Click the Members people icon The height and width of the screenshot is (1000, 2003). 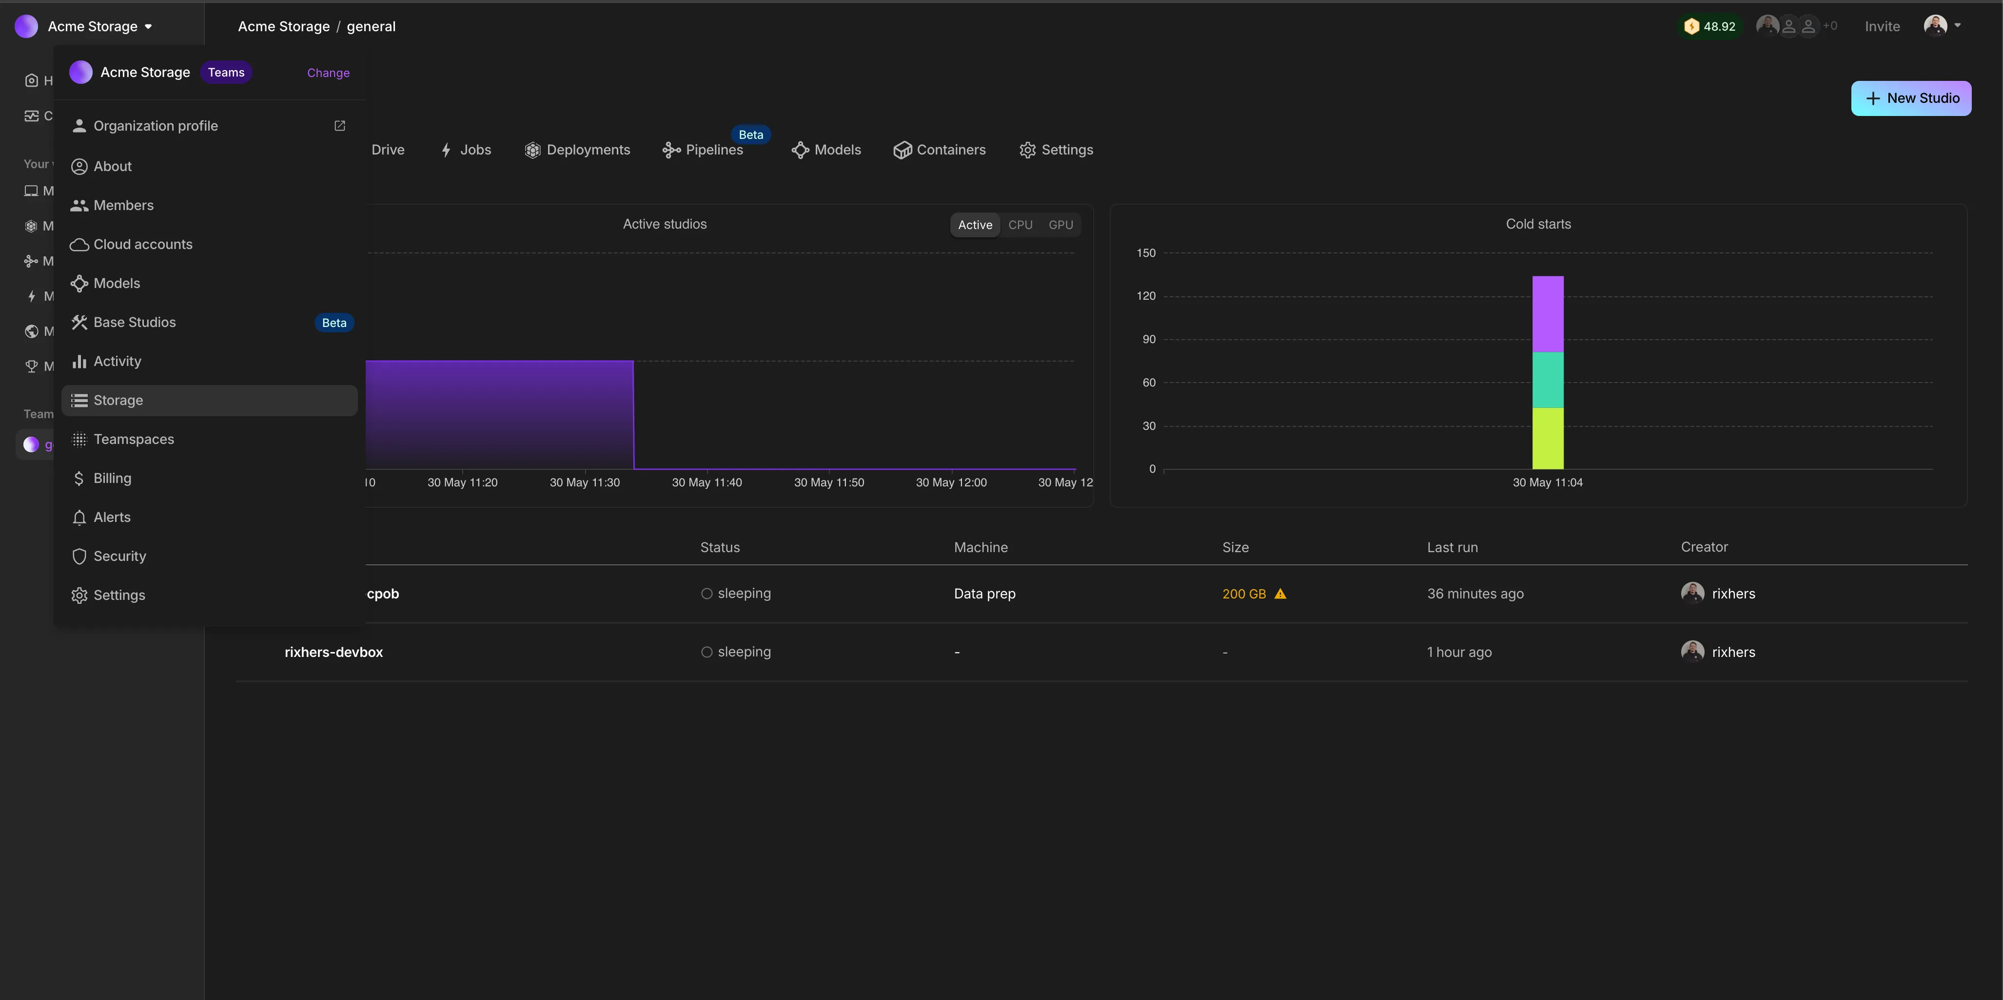79,205
